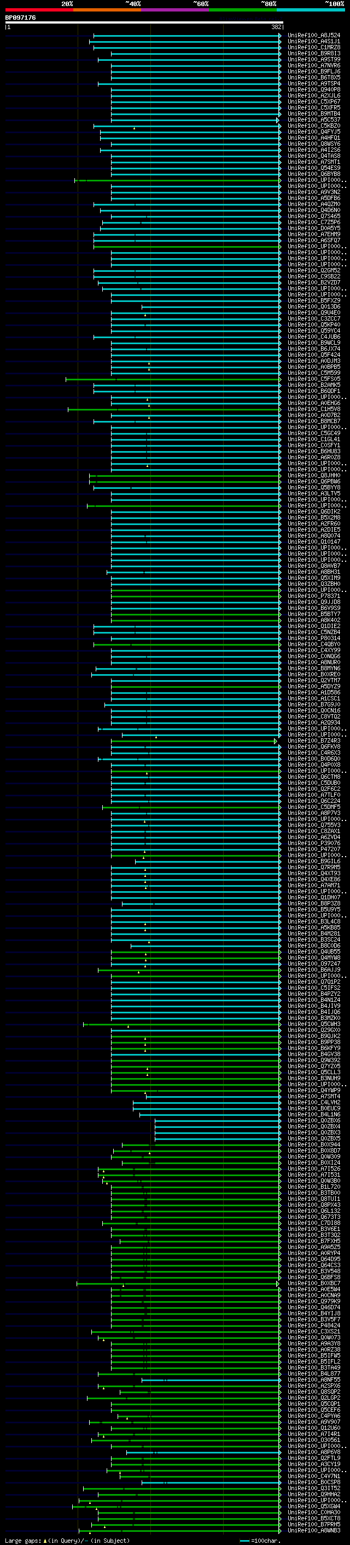Open hit UniRef100_A8J524

(314, 36)
